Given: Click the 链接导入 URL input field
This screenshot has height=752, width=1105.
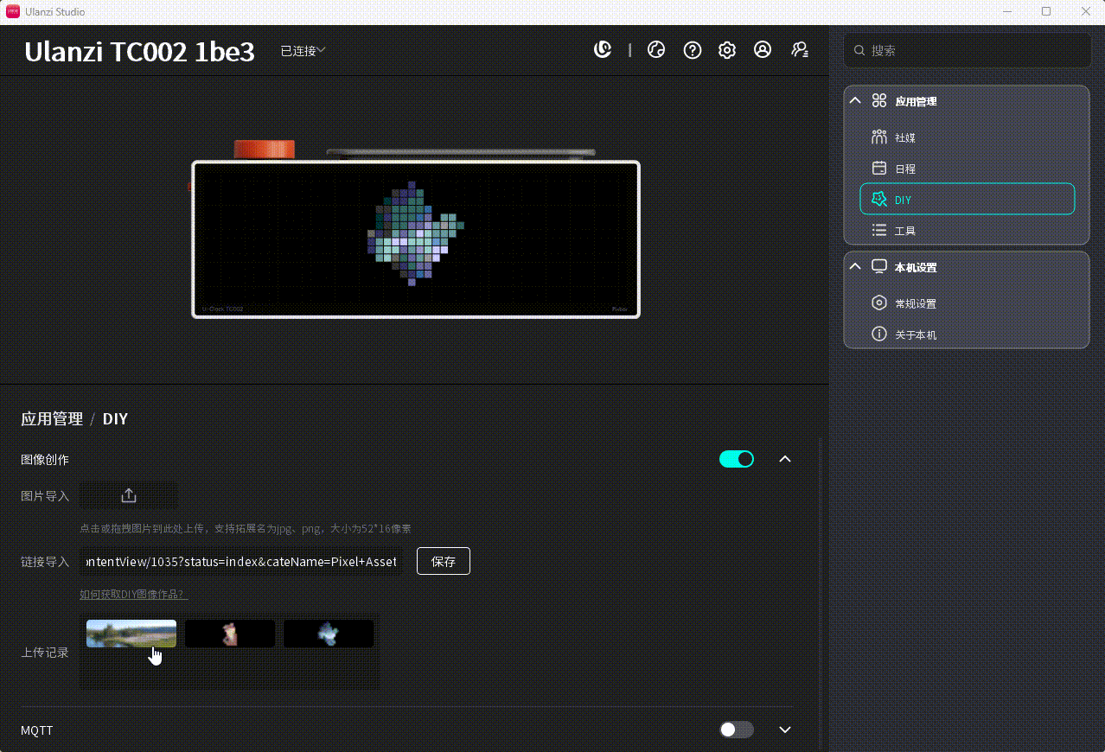Looking at the screenshot, I should [241, 561].
